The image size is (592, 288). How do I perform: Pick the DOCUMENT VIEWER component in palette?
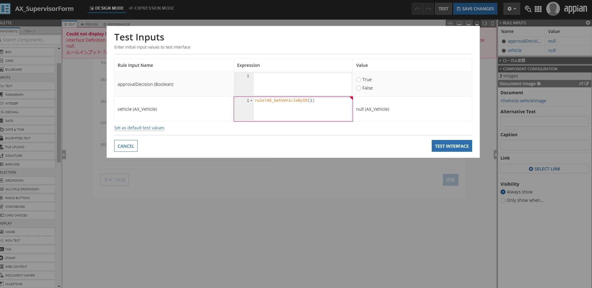coord(27,275)
